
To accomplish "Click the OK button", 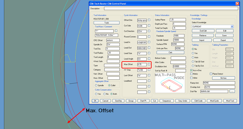I will point(95,101).
